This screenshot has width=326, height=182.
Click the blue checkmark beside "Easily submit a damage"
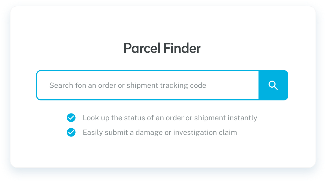pyautogui.click(x=71, y=133)
